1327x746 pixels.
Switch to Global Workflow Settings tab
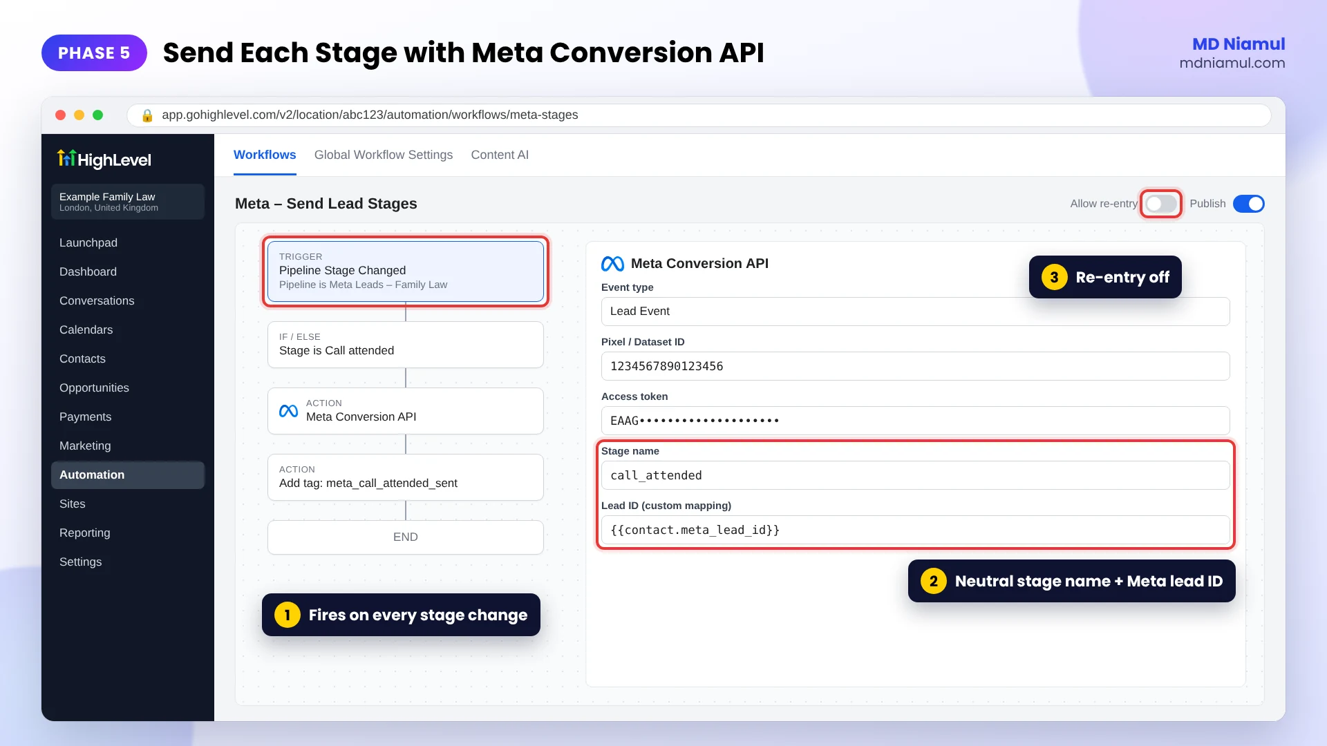tap(384, 155)
